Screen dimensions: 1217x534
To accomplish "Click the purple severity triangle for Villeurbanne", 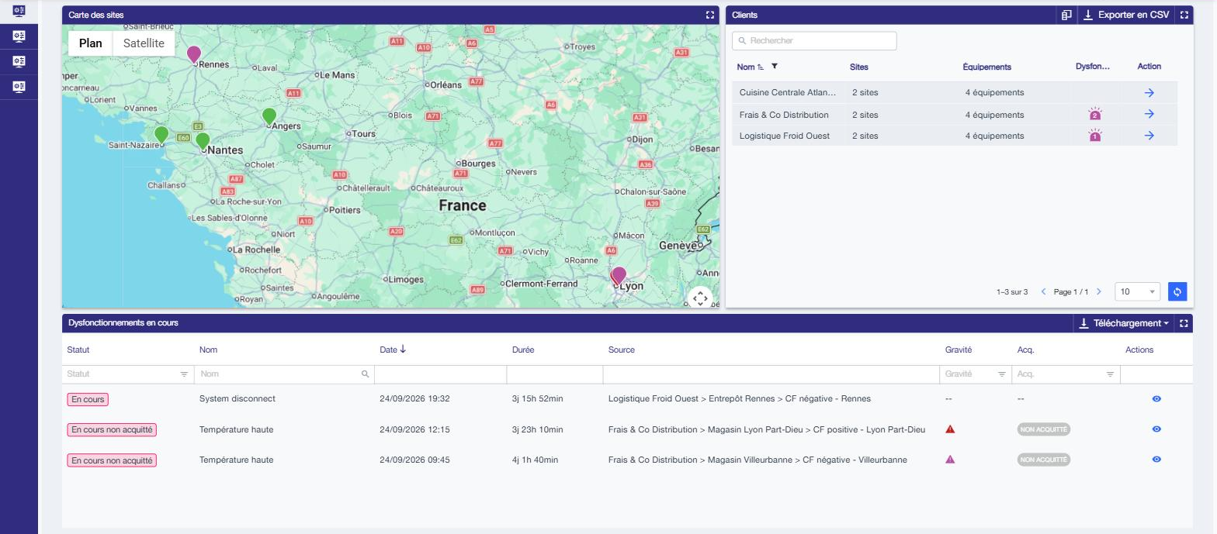I will (x=950, y=460).
